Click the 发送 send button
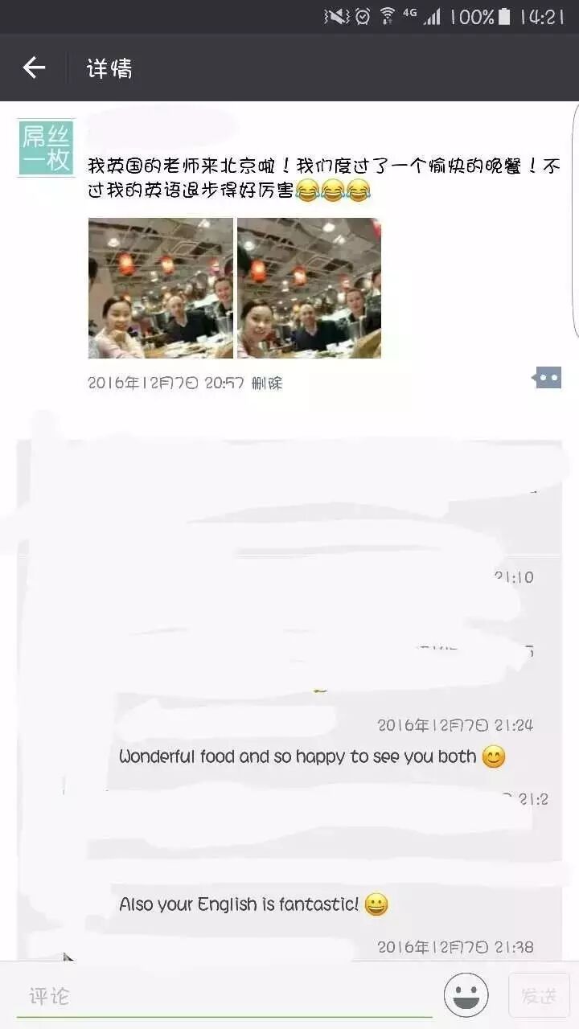Screen dimensions: 579x1029 click(x=539, y=995)
